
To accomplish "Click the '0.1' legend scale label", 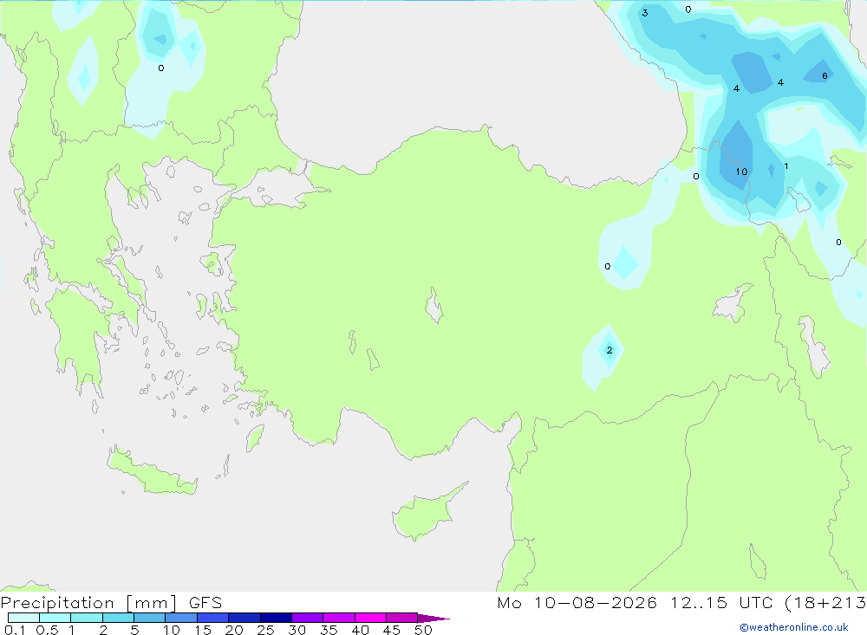I will coord(15,630).
